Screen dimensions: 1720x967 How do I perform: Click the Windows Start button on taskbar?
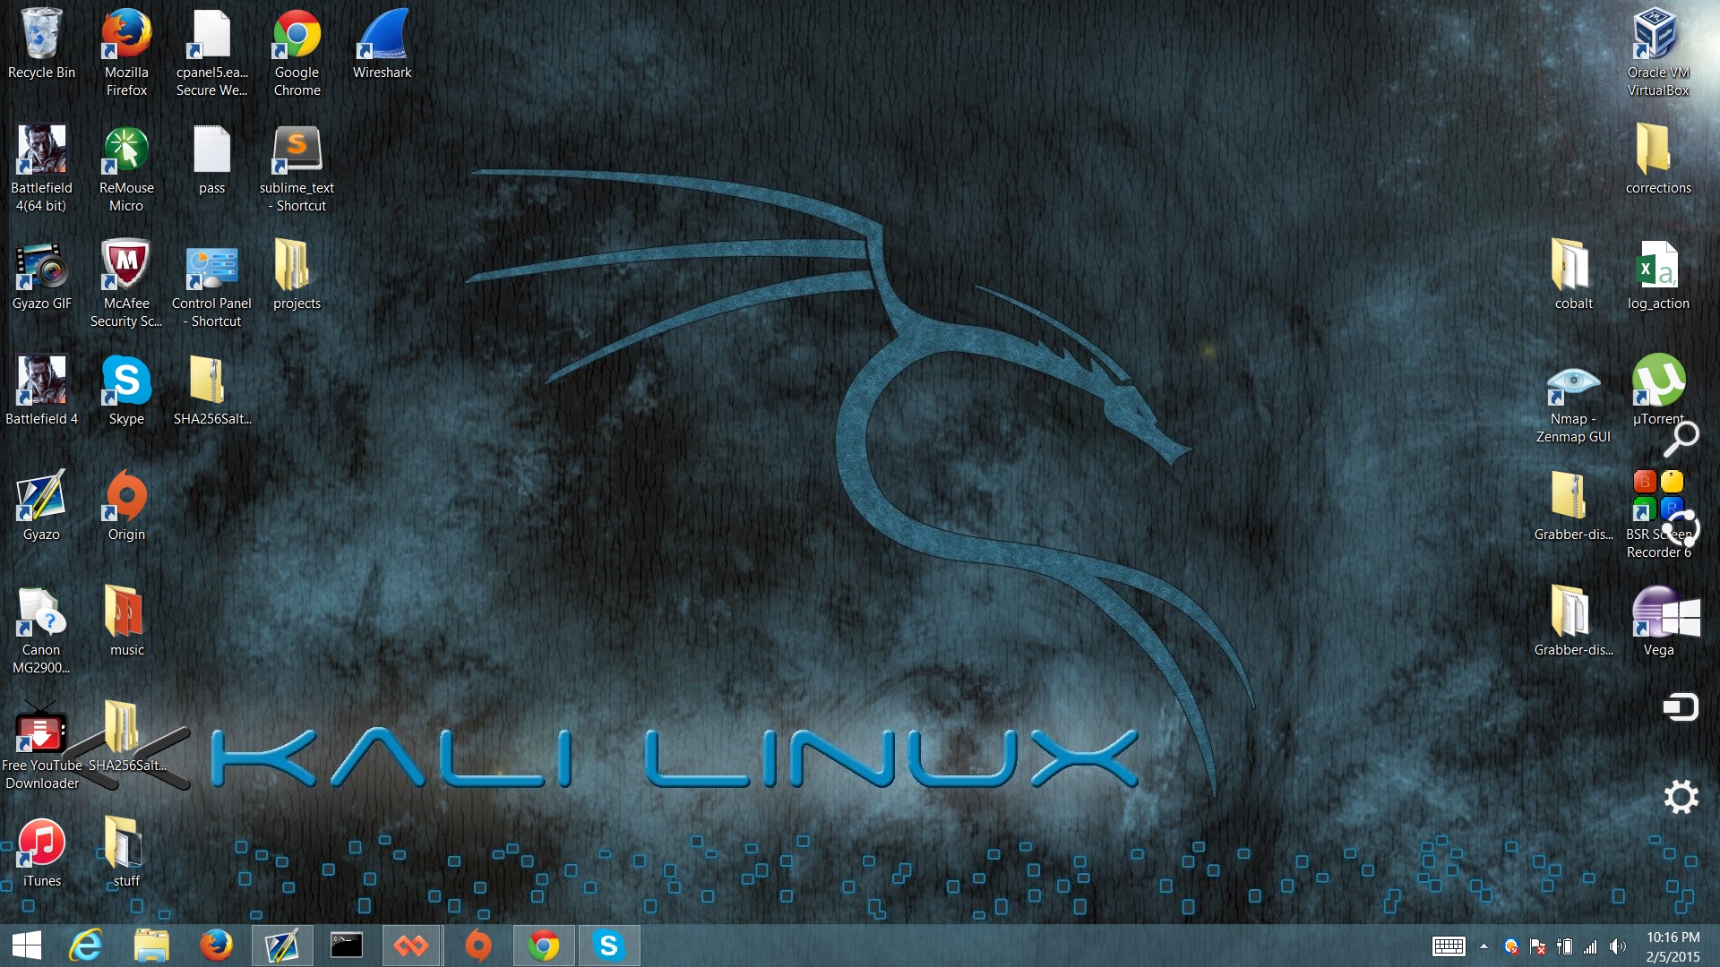[27, 946]
